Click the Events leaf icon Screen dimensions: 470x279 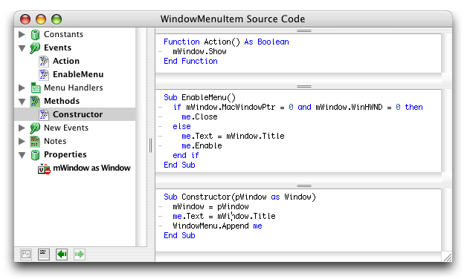(35, 47)
